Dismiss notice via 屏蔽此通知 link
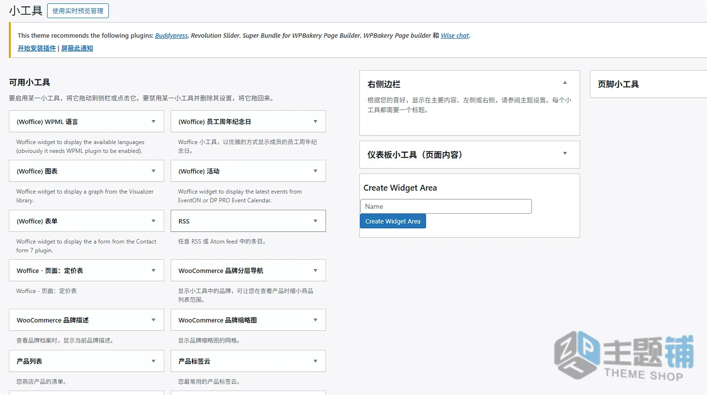 click(x=77, y=48)
